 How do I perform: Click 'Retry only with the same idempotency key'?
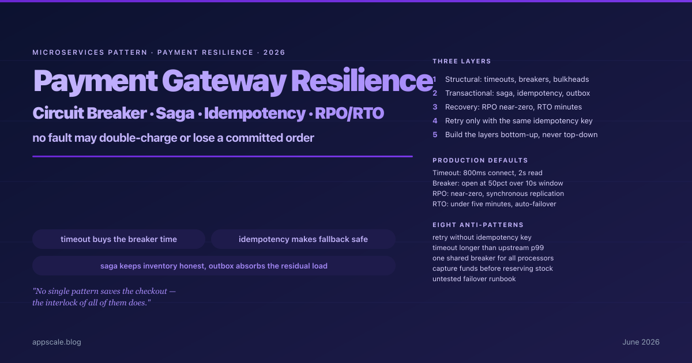[519, 121]
